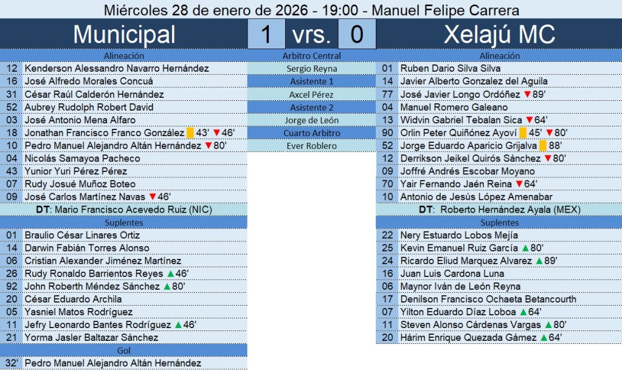This screenshot has height=370, width=622.
Task: Click the green arrow beside Hárim Enrique Quezada Gámez
Action: coord(543,338)
